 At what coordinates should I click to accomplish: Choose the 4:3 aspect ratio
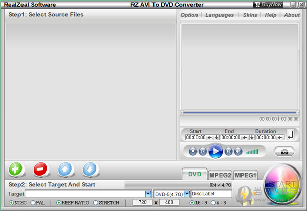pos(213,203)
